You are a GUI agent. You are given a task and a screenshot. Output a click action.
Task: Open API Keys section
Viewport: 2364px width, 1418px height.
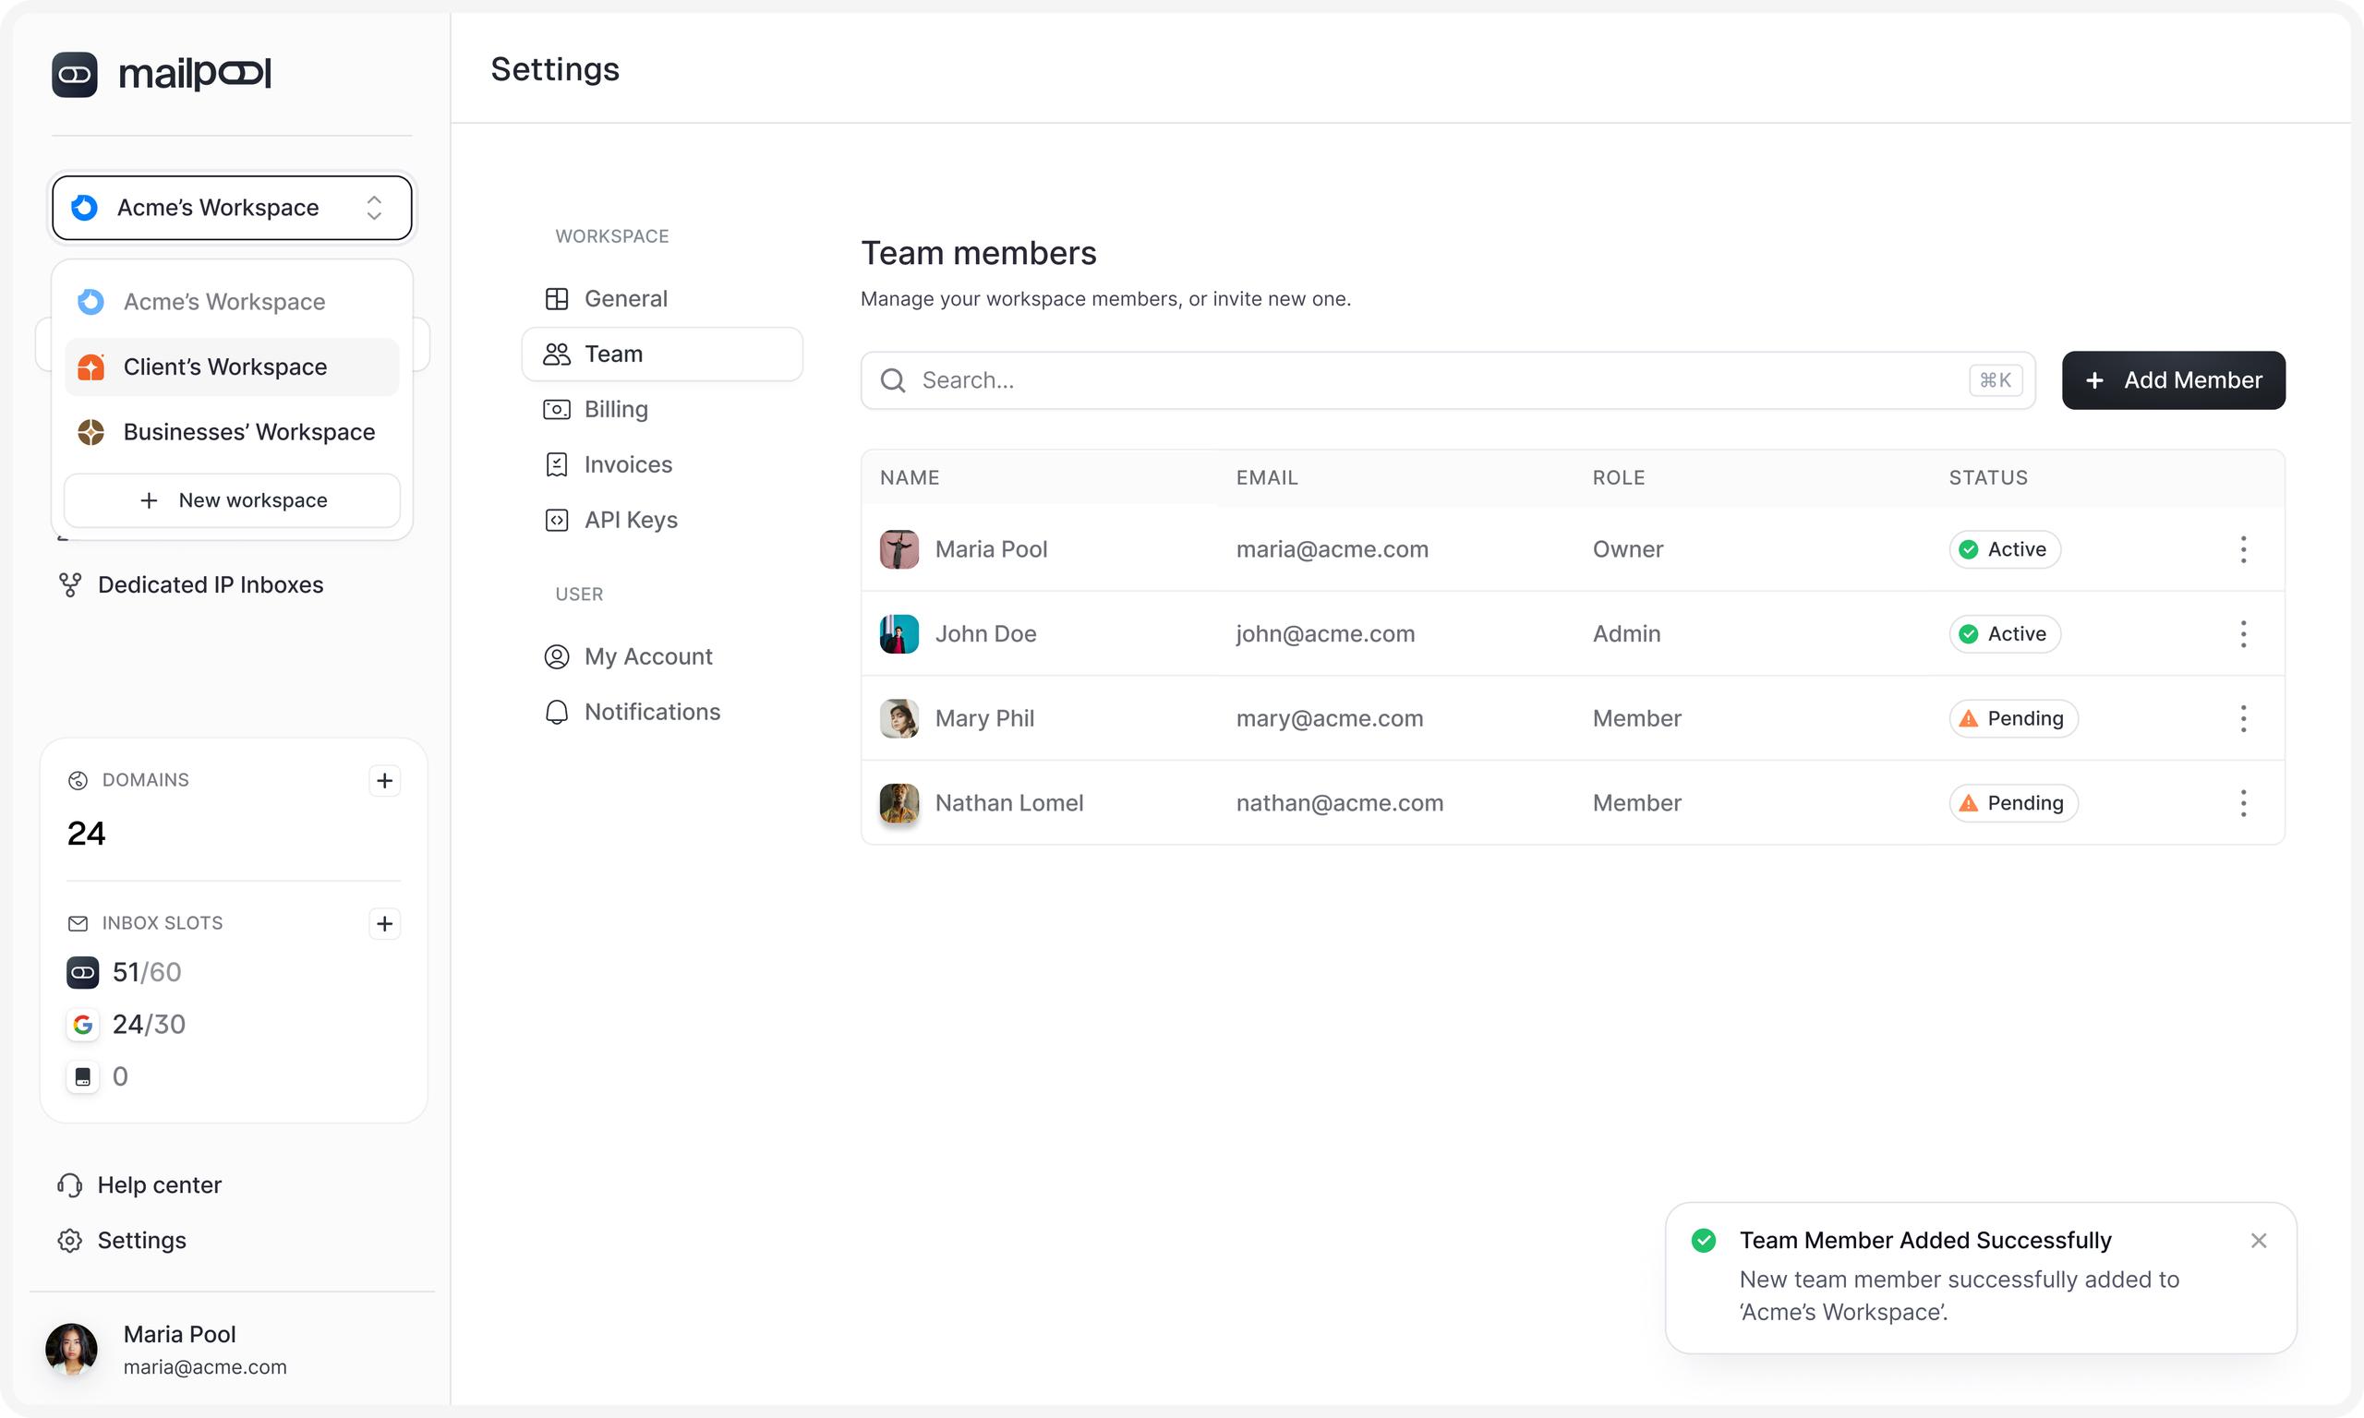(631, 520)
